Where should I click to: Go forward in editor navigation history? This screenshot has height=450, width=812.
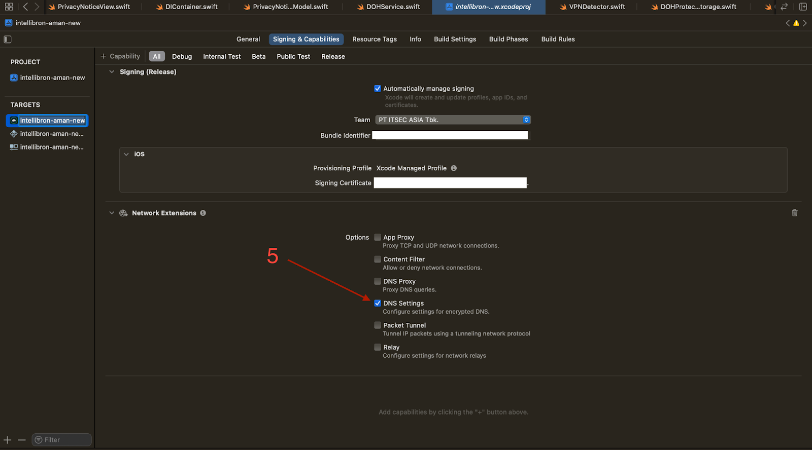tap(37, 7)
